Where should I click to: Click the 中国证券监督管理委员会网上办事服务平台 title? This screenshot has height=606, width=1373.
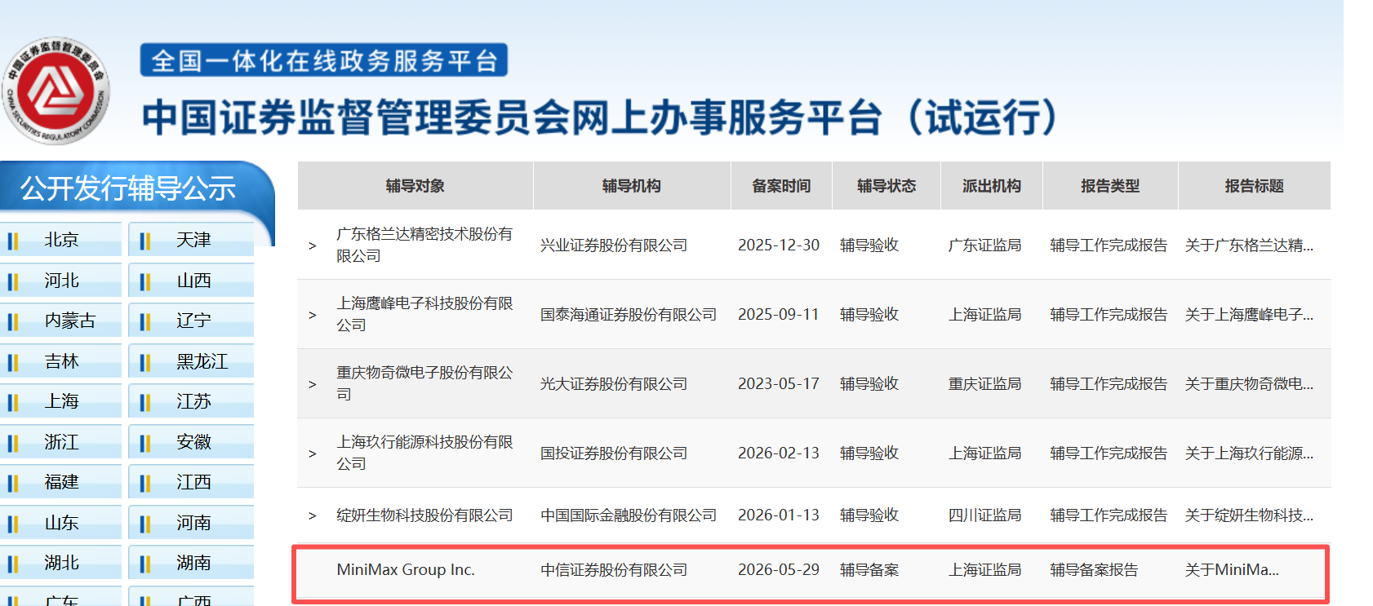pos(600,117)
